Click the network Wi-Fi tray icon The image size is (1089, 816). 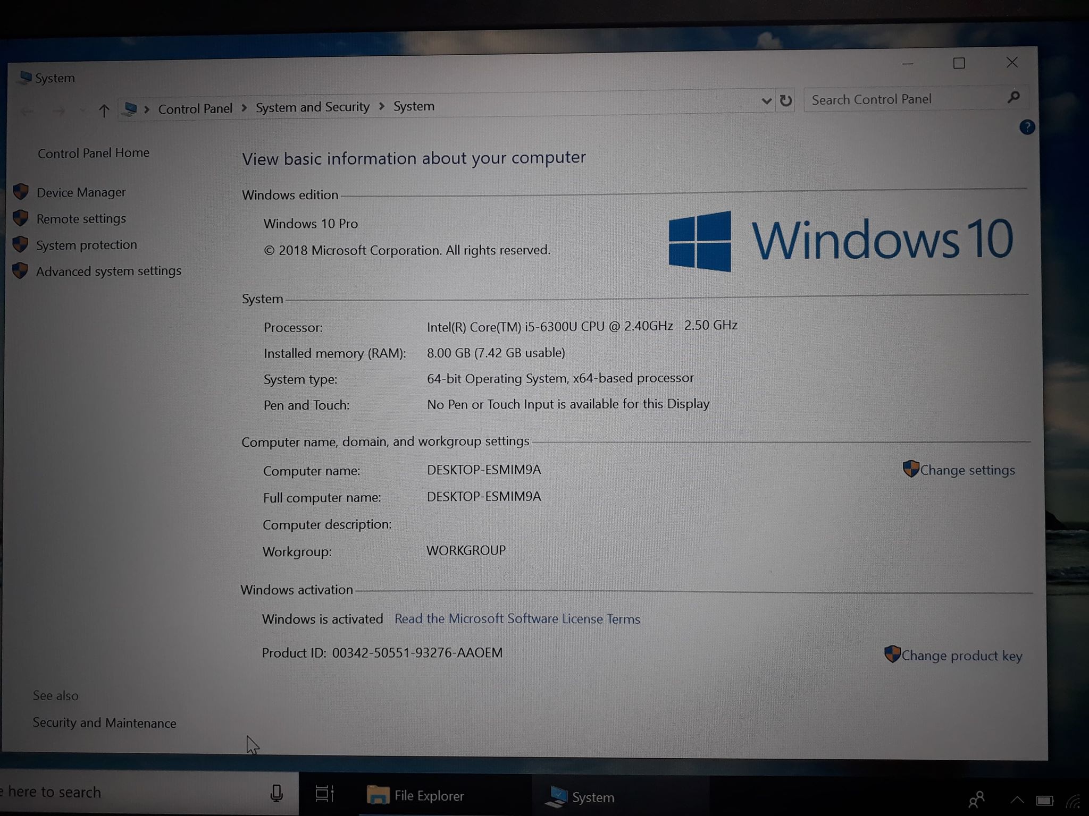[x=1073, y=801]
